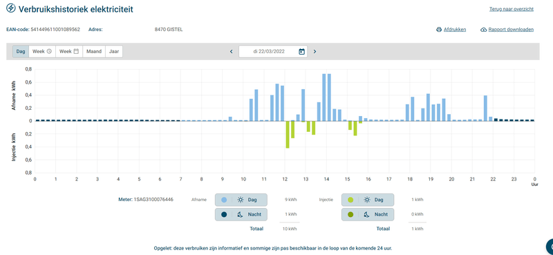Switch to the Jaar view tab
Image resolution: width=553 pixels, height=255 pixels.
[x=114, y=52]
